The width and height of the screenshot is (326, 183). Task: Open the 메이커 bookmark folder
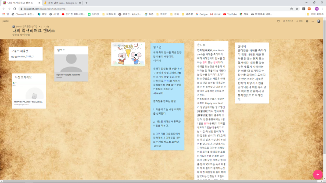pos(162,14)
